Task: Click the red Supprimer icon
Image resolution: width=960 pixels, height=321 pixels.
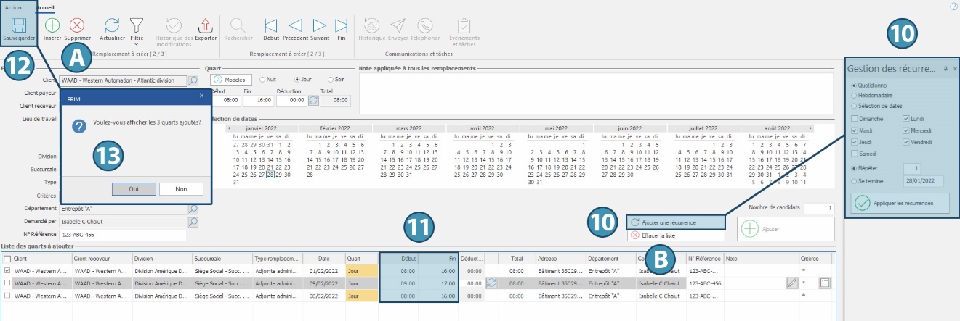Action: (x=77, y=25)
